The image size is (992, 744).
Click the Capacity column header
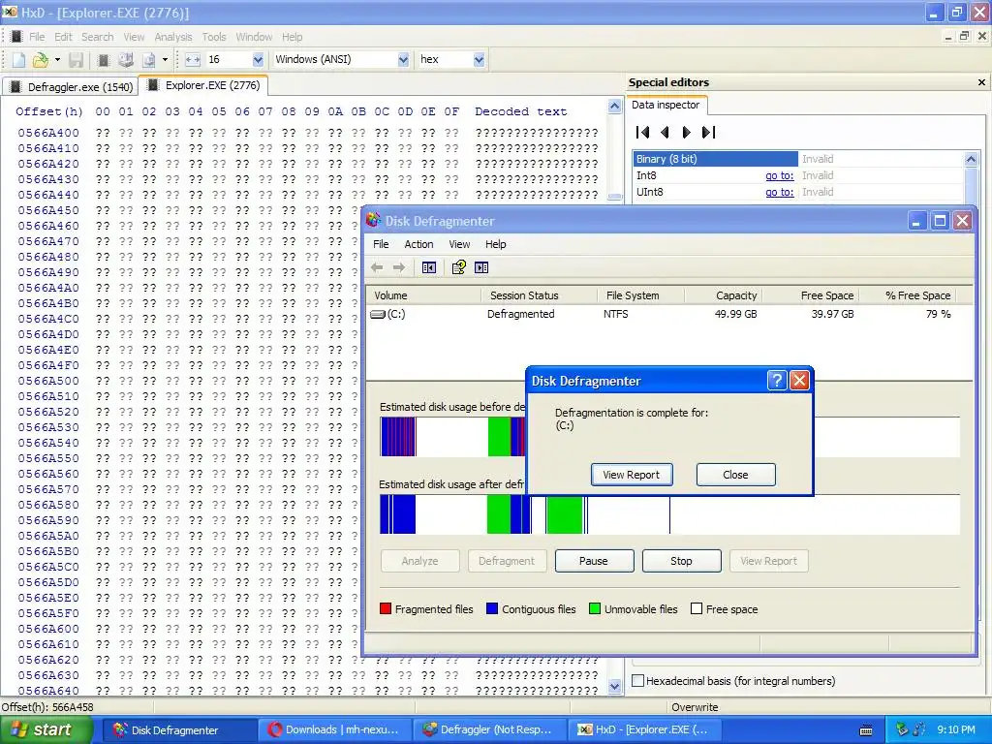(722, 295)
